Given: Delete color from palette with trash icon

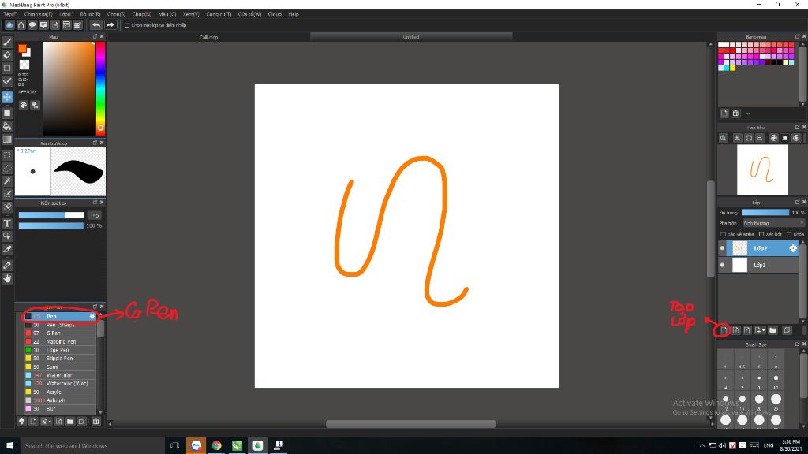Looking at the screenshot, I should pos(735,113).
